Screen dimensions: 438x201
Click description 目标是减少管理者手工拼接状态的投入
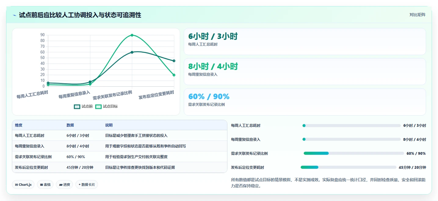point(136,136)
